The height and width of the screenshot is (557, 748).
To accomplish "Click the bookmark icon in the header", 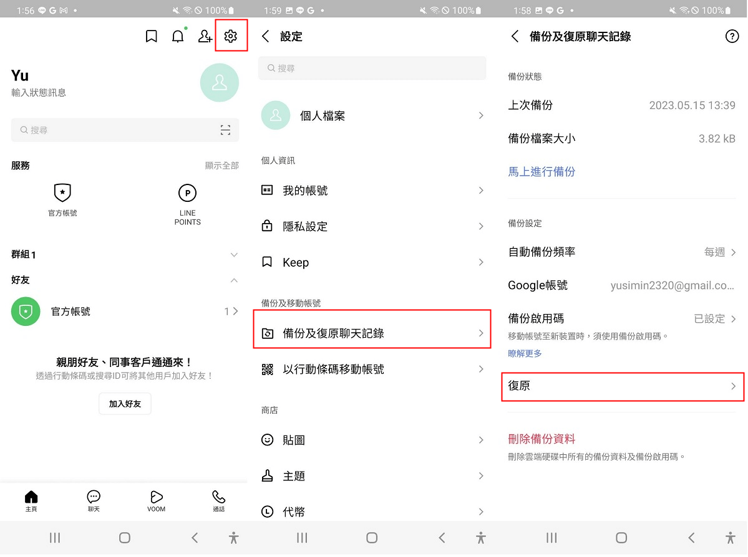I will tap(151, 36).
